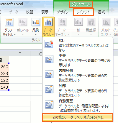The image size is (118, 123).
Task: Click the ラベル group label
Action: pyautogui.click(x=36, y=40)
